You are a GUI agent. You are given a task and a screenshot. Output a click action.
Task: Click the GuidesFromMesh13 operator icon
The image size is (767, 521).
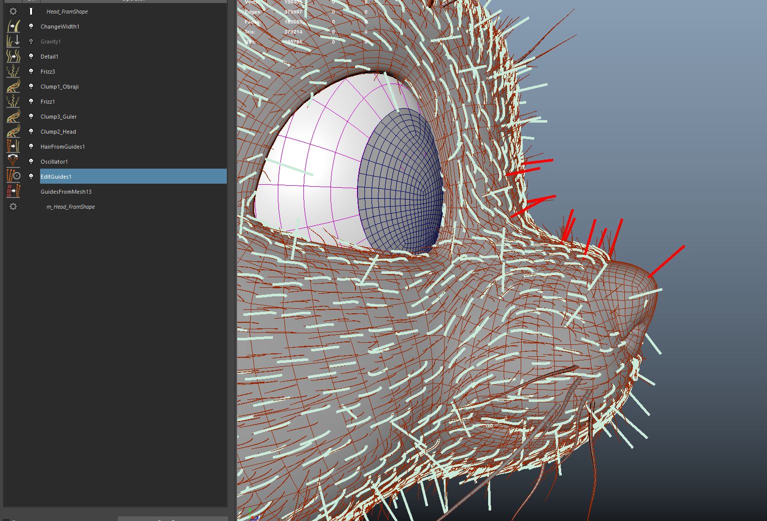tap(14, 191)
